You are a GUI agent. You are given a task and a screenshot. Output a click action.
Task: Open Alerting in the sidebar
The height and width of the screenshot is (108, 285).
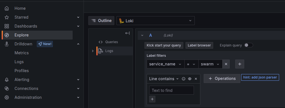pos(22,80)
